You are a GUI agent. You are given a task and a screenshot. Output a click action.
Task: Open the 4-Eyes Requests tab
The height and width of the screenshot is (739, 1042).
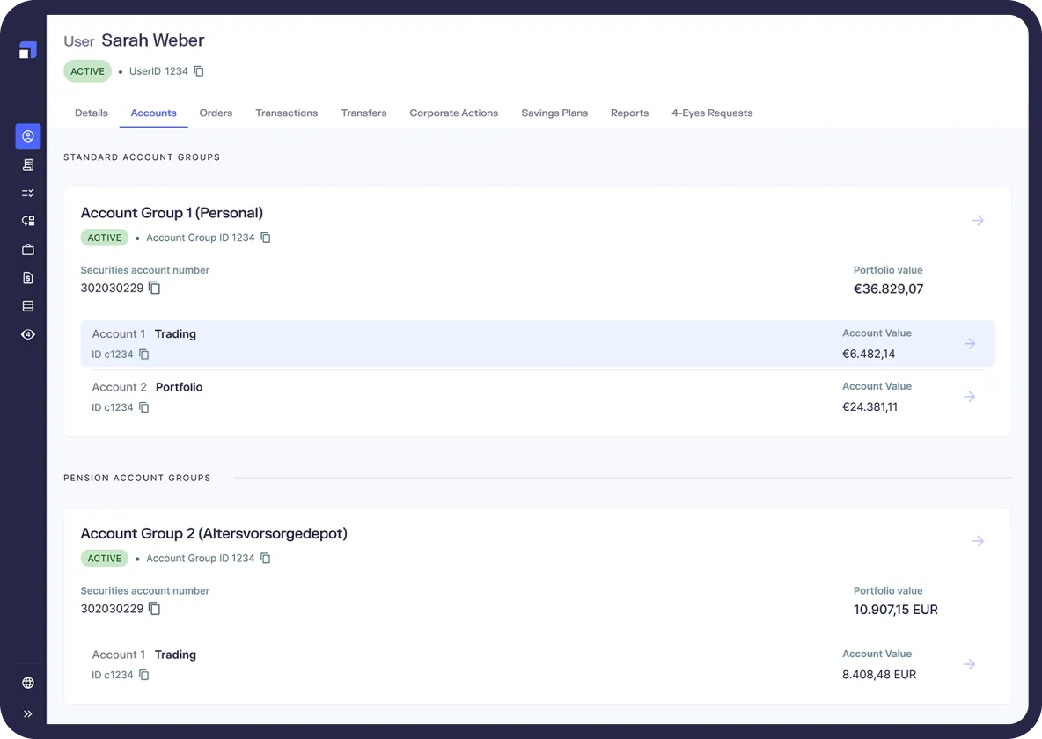pyautogui.click(x=712, y=113)
